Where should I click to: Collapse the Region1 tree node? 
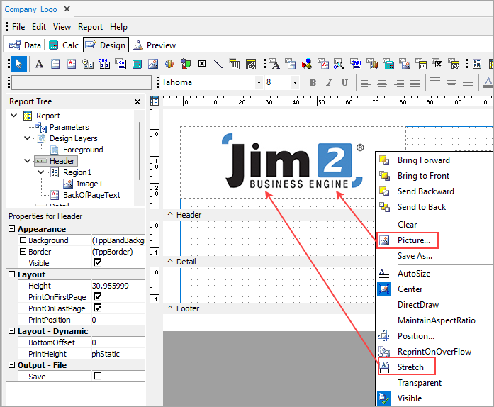pyautogui.click(x=41, y=172)
